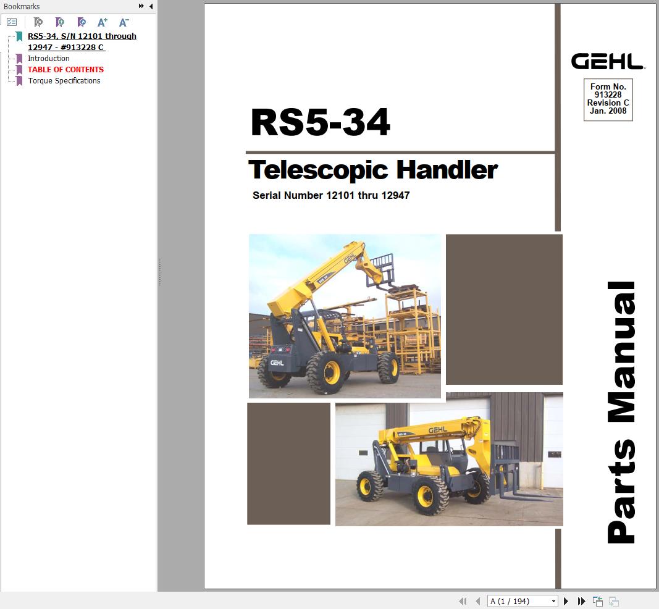The image size is (659, 609).
Task: Click the go to next view icon
Action: point(614,602)
